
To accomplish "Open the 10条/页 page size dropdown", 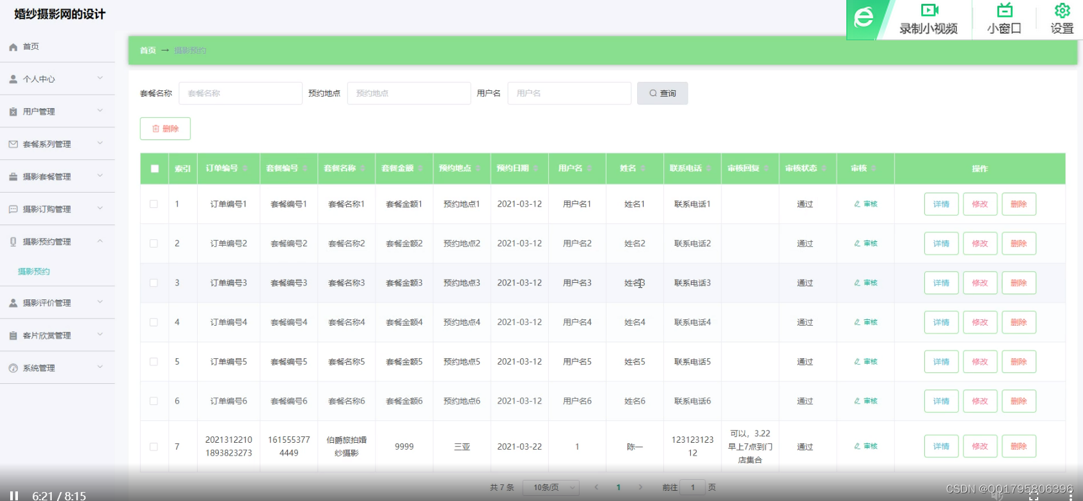I will (551, 488).
